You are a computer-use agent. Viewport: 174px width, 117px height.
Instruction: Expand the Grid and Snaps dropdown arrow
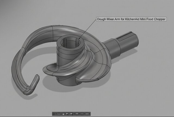[x=84, y=114]
